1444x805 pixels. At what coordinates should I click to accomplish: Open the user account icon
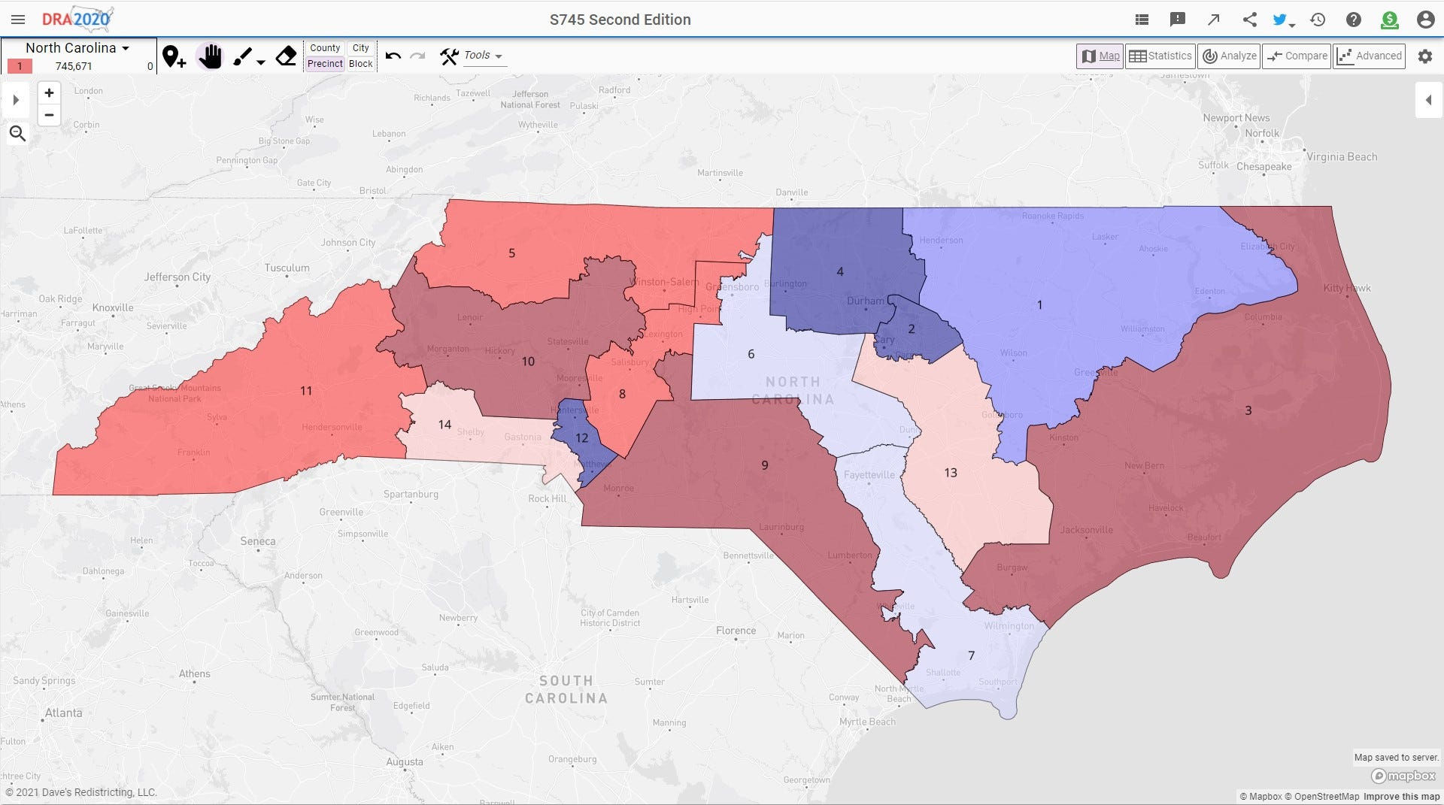click(x=1425, y=20)
